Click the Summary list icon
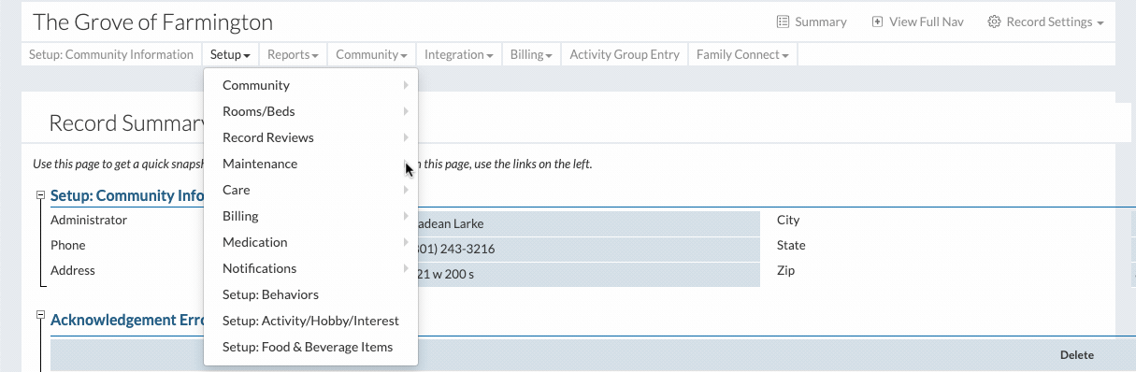1136x372 pixels. pyautogui.click(x=783, y=21)
